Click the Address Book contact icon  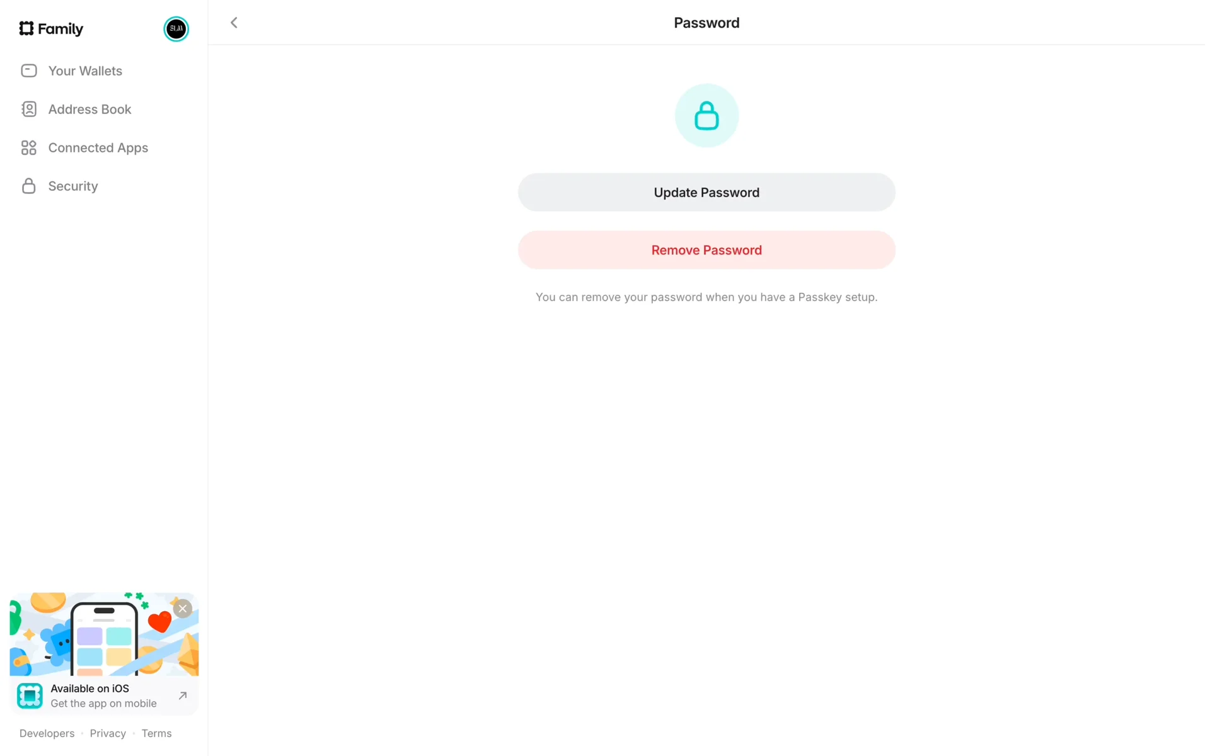click(29, 109)
